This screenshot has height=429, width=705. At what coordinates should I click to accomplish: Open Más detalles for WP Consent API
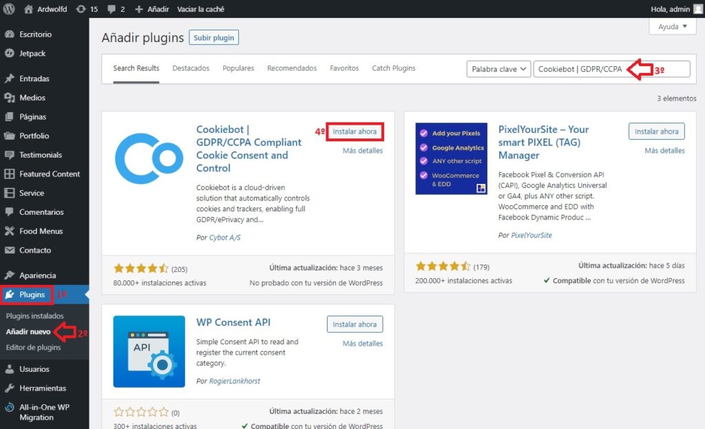[363, 344]
